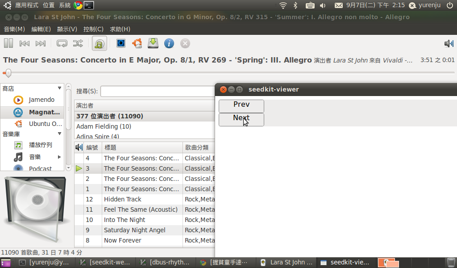Select the Hidden Track row
This screenshot has height=268, width=457.
coord(145,199)
